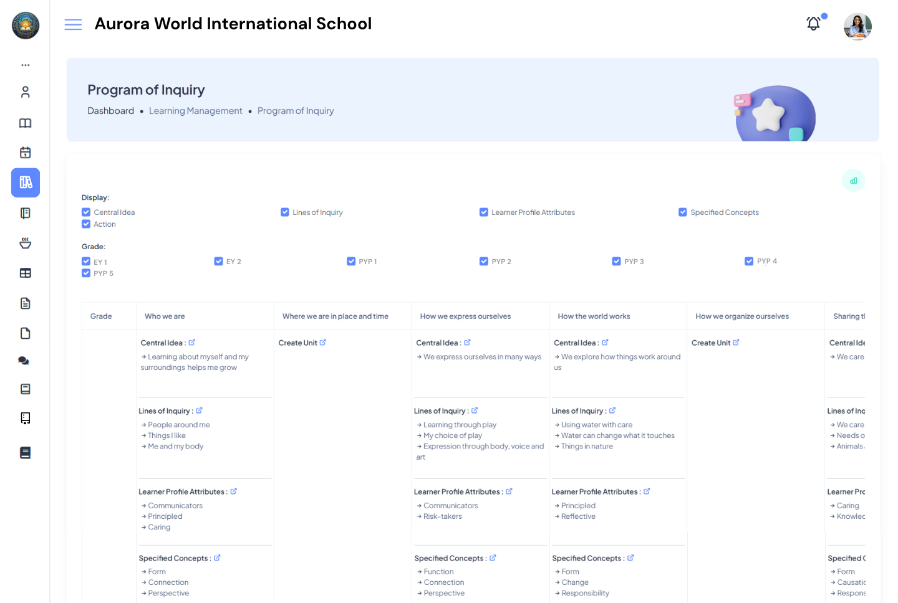Open Dashboard from the breadcrumb
The image size is (898, 603).
pyautogui.click(x=110, y=110)
